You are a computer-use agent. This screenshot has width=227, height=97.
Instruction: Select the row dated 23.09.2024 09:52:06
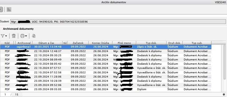pos(106,85)
